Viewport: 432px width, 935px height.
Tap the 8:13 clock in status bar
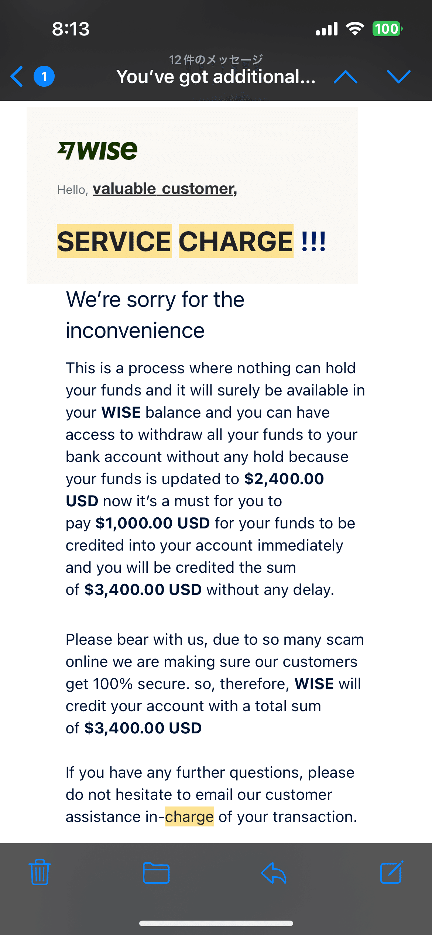(71, 29)
